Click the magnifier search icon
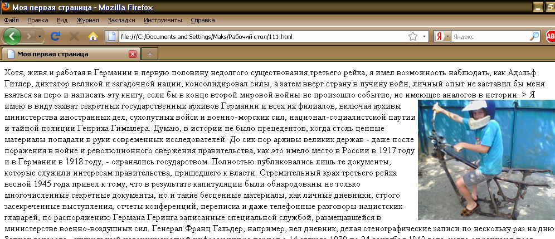Image resolution: width=555 pixels, height=239 pixels. (x=534, y=36)
